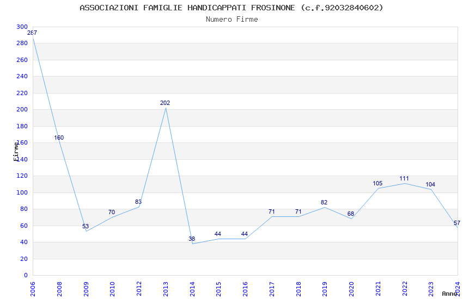463x299 pixels.
Task: Click the y-axis title Firme
Action: 16,152
